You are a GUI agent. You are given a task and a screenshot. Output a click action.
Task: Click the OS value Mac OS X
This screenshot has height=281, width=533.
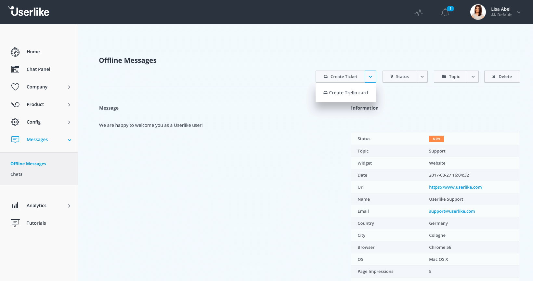point(438,259)
